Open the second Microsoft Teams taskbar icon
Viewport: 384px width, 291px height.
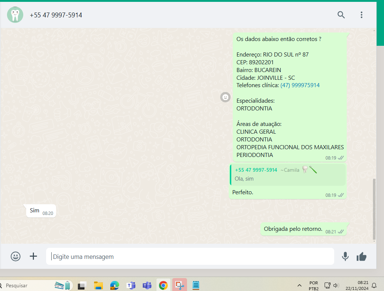147,285
